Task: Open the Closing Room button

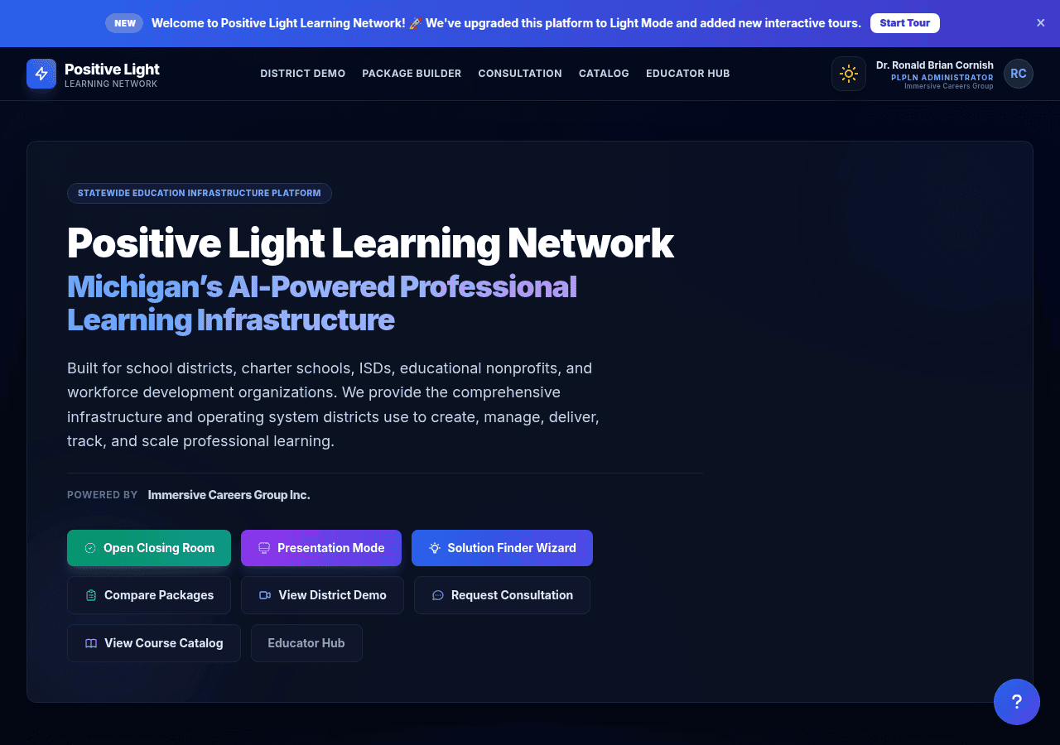Action: (x=149, y=548)
